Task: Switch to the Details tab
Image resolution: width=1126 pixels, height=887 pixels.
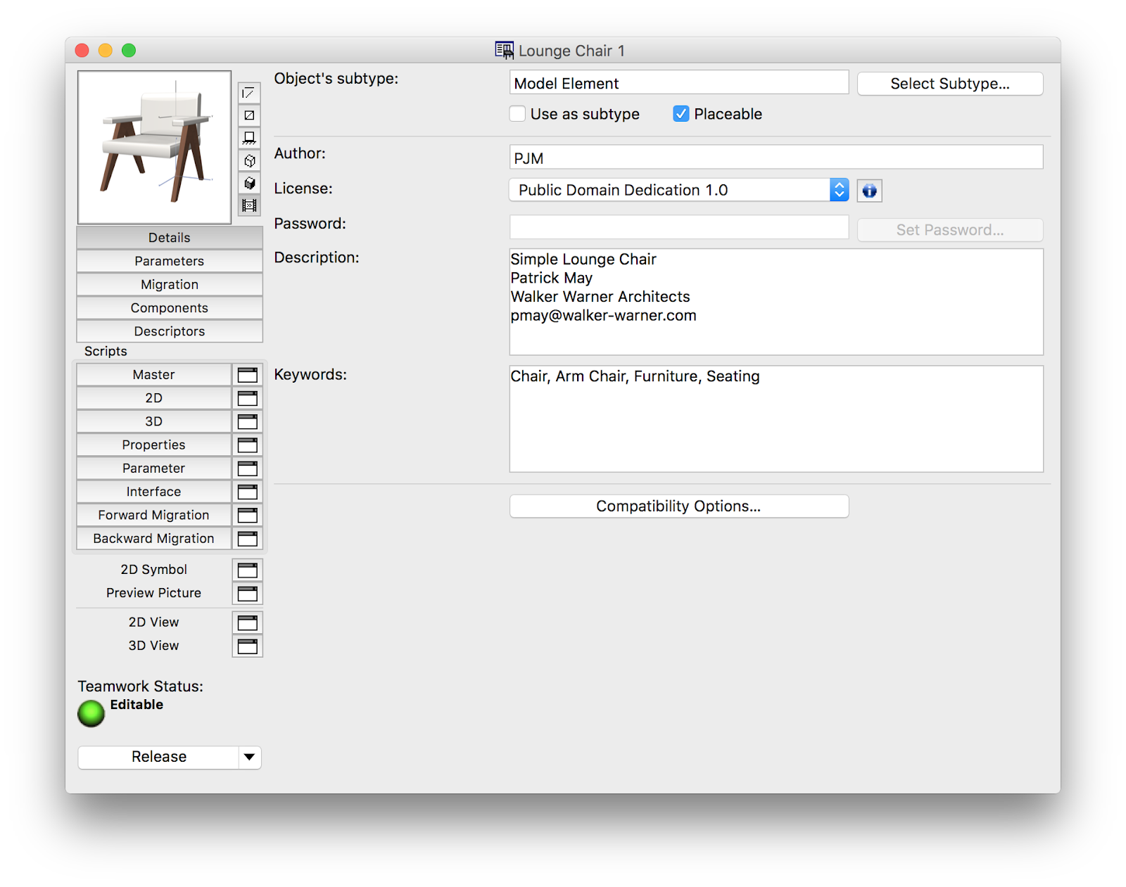Action: click(x=170, y=238)
